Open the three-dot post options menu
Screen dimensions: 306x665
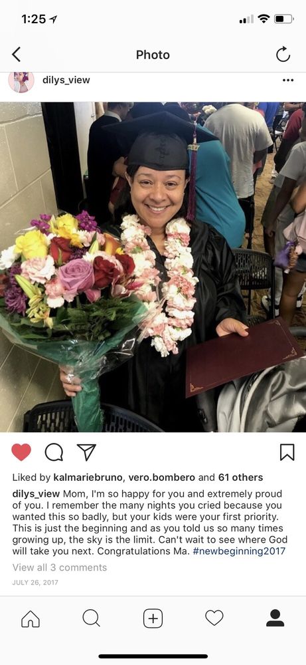click(288, 80)
